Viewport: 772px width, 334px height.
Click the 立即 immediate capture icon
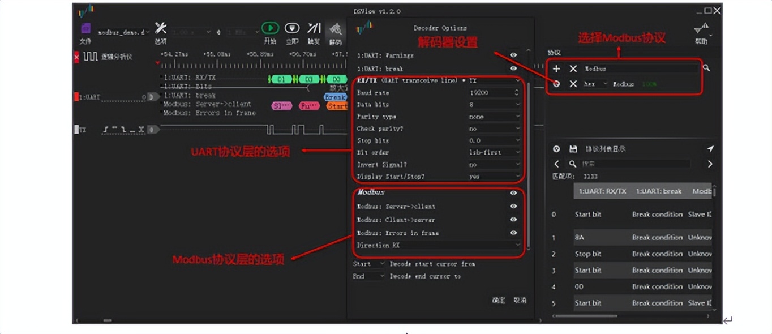point(292,27)
